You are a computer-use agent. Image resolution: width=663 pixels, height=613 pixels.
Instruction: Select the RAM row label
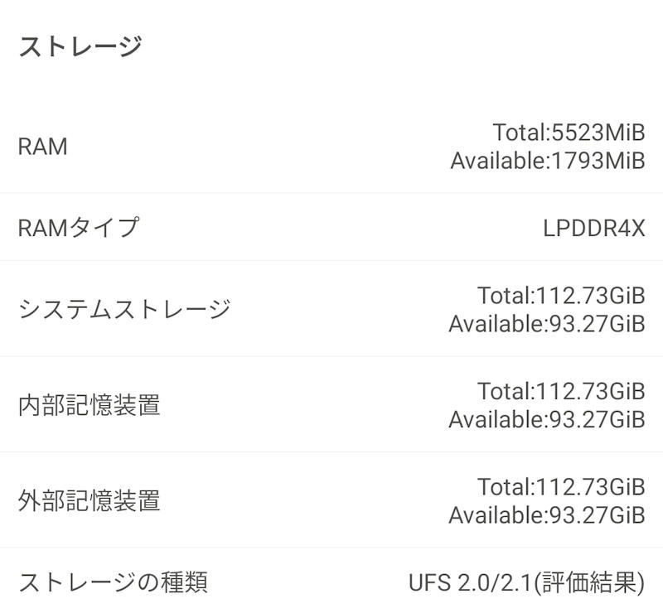point(42,147)
